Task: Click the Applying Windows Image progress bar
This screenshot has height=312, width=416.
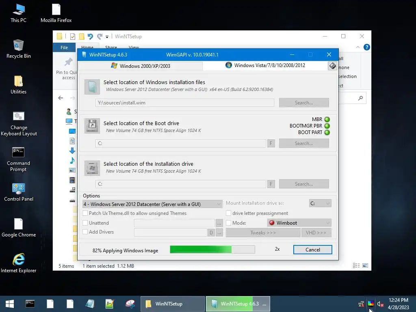Action: point(212,249)
